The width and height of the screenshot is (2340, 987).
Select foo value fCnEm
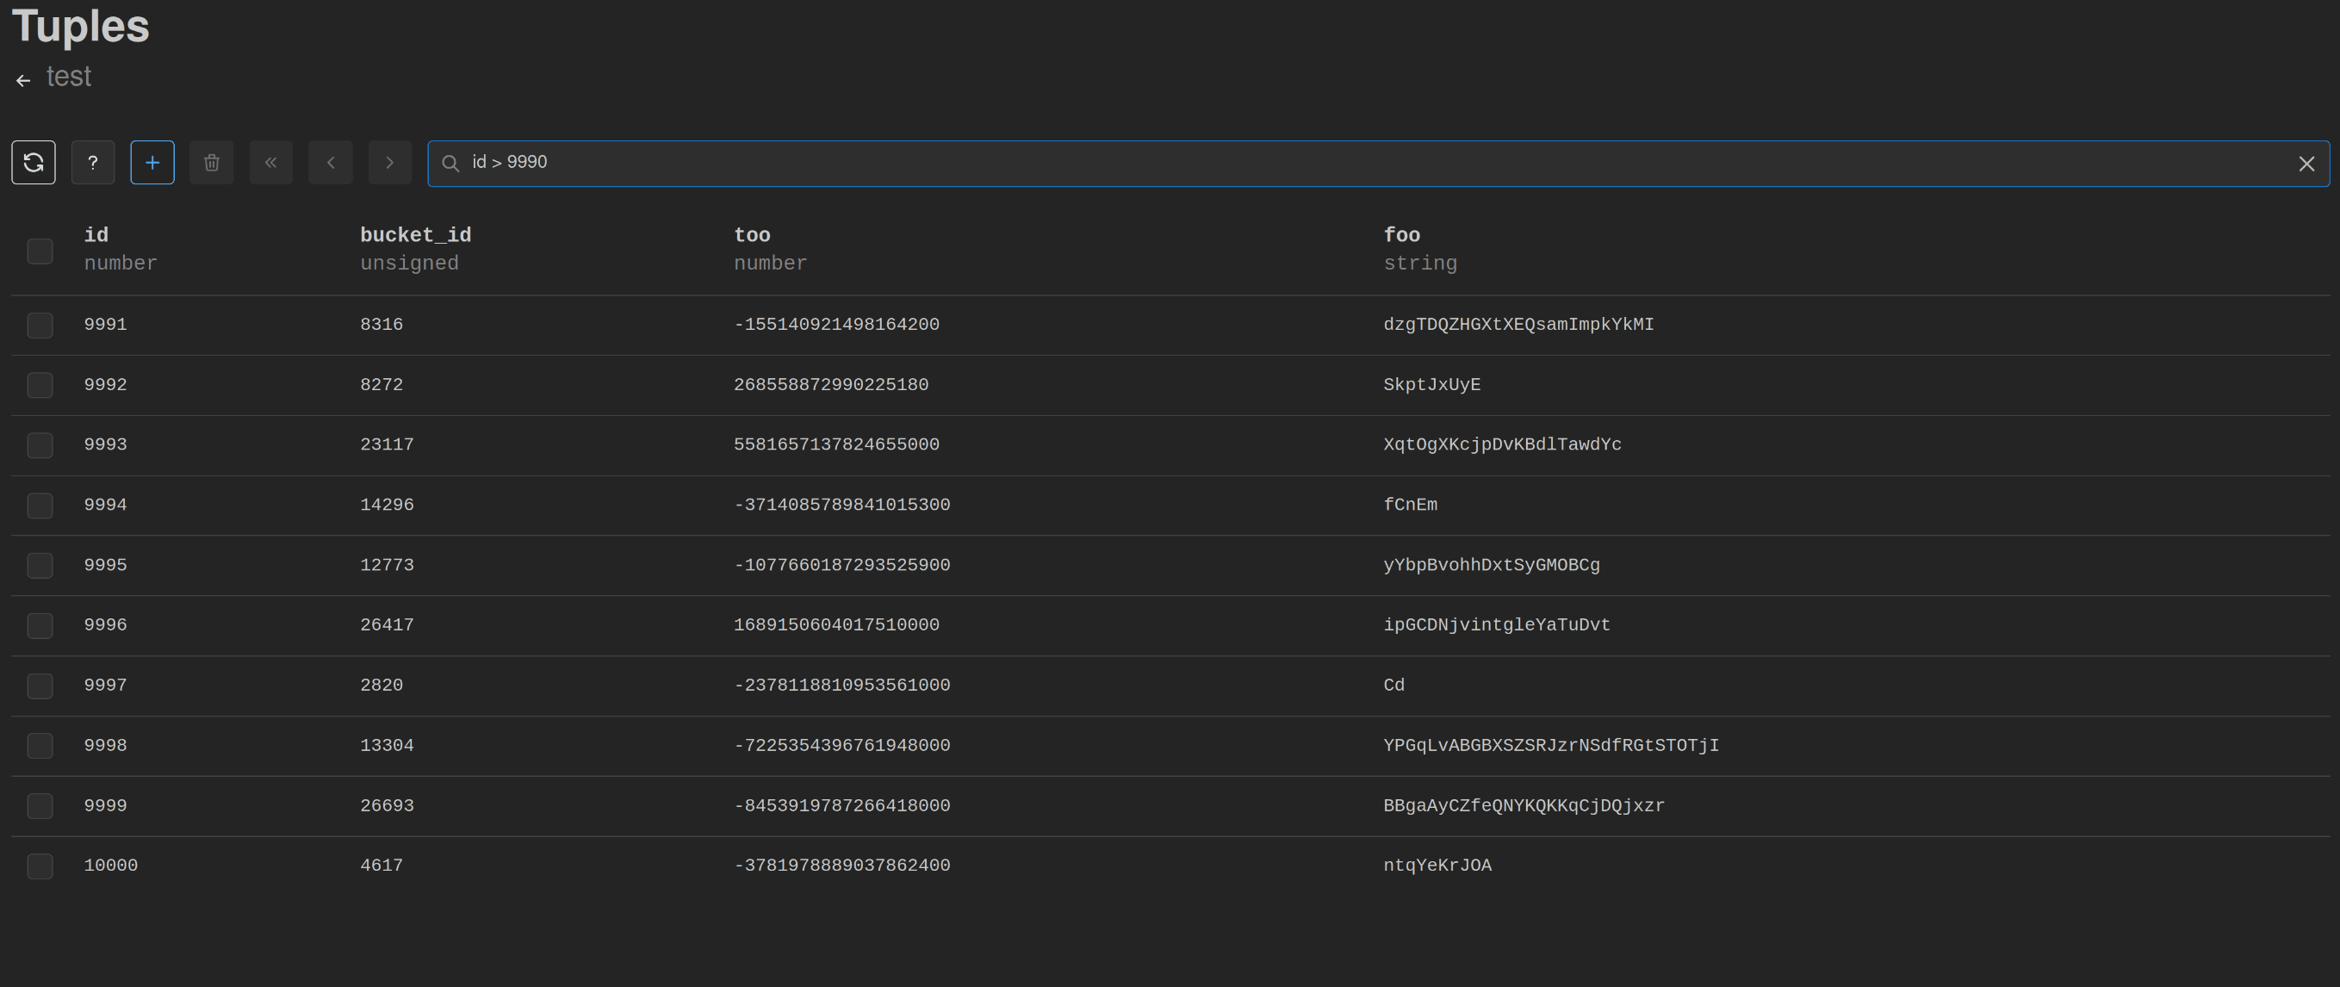pyautogui.click(x=1411, y=504)
